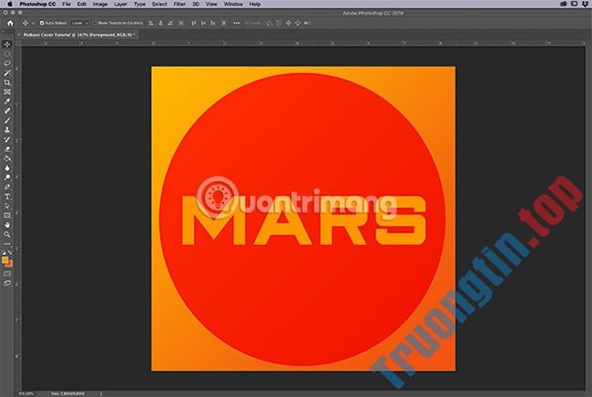Image resolution: width=592 pixels, height=397 pixels.
Task: Open the Filter menu
Action: [179, 5]
